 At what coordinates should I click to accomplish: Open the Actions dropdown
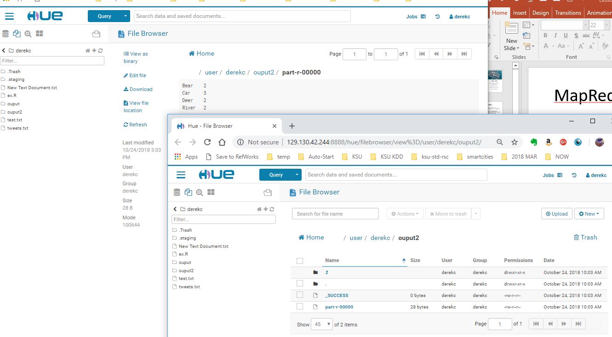coord(404,213)
